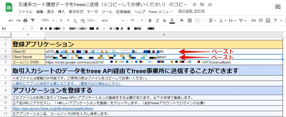
Task: Select the callback URL value cell
Action: (x=164, y=62)
